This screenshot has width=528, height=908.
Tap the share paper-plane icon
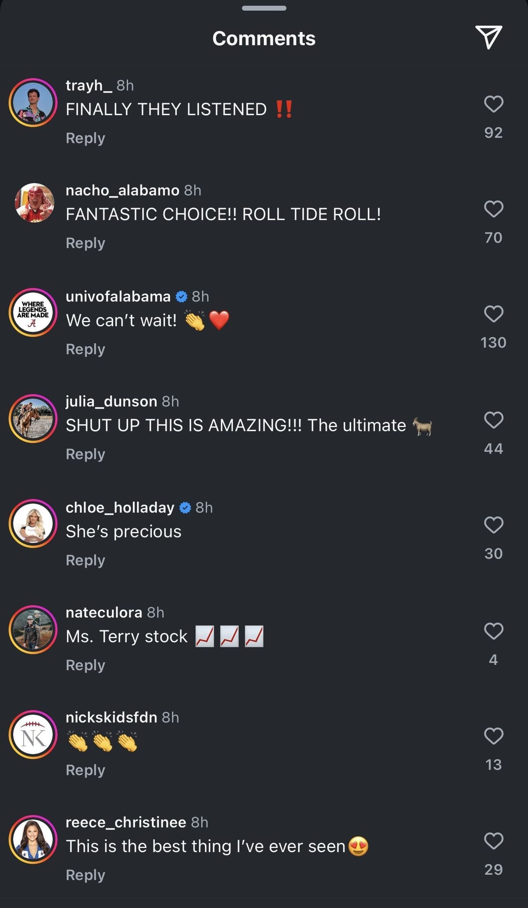click(x=488, y=37)
